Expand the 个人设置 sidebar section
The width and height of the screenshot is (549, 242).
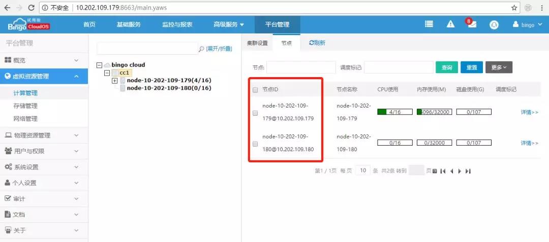point(44,183)
